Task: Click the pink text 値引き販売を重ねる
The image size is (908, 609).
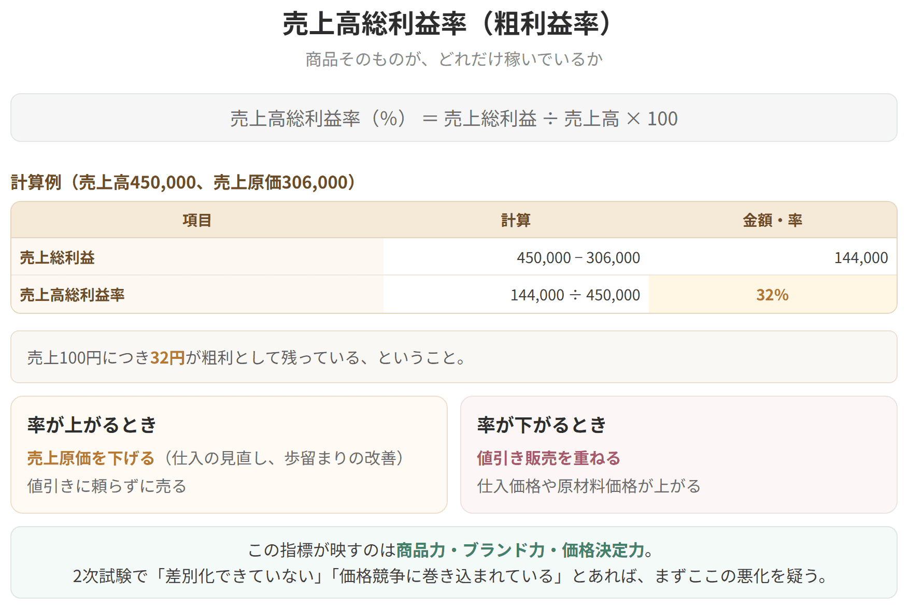Action: (548, 458)
